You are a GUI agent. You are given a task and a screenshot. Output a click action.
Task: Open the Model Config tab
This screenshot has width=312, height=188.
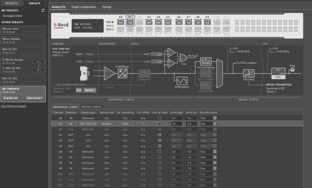pyautogui.click(x=91, y=107)
